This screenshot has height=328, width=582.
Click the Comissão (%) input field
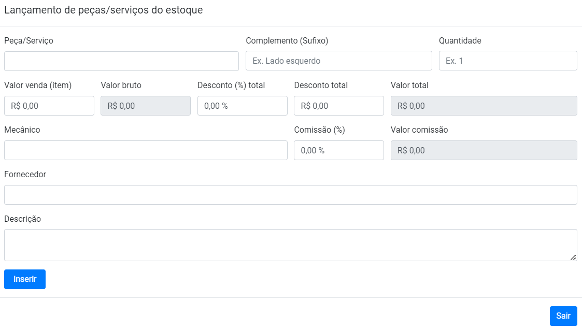[x=338, y=150]
